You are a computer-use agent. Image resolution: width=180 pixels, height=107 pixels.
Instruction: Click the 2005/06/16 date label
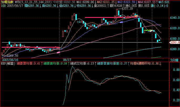[x=10, y=60]
